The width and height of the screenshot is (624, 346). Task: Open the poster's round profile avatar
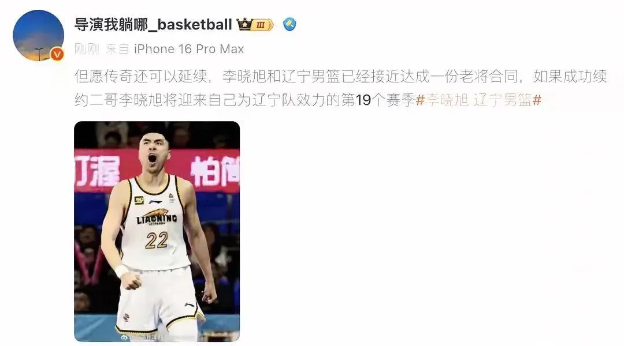click(x=38, y=36)
